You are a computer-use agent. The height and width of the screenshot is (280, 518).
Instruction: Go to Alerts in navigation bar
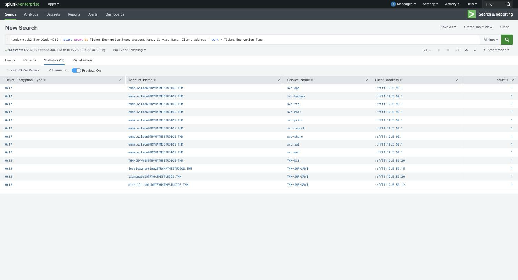pos(93,14)
